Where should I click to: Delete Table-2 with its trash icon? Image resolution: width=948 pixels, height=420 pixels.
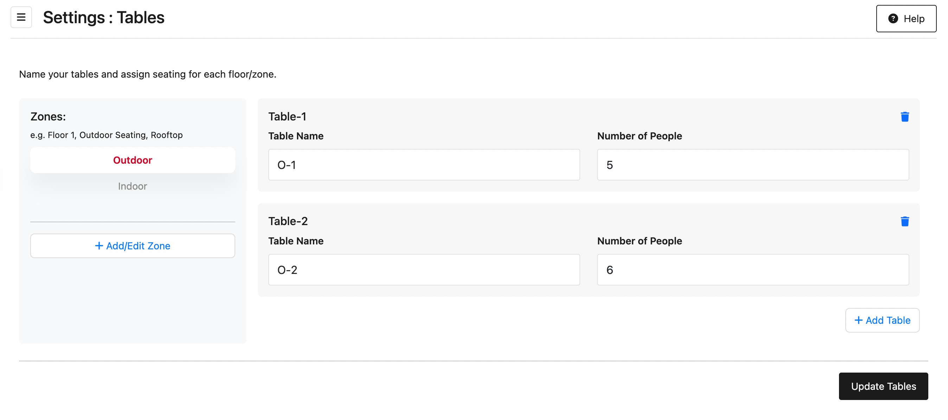(x=905, y=222)
